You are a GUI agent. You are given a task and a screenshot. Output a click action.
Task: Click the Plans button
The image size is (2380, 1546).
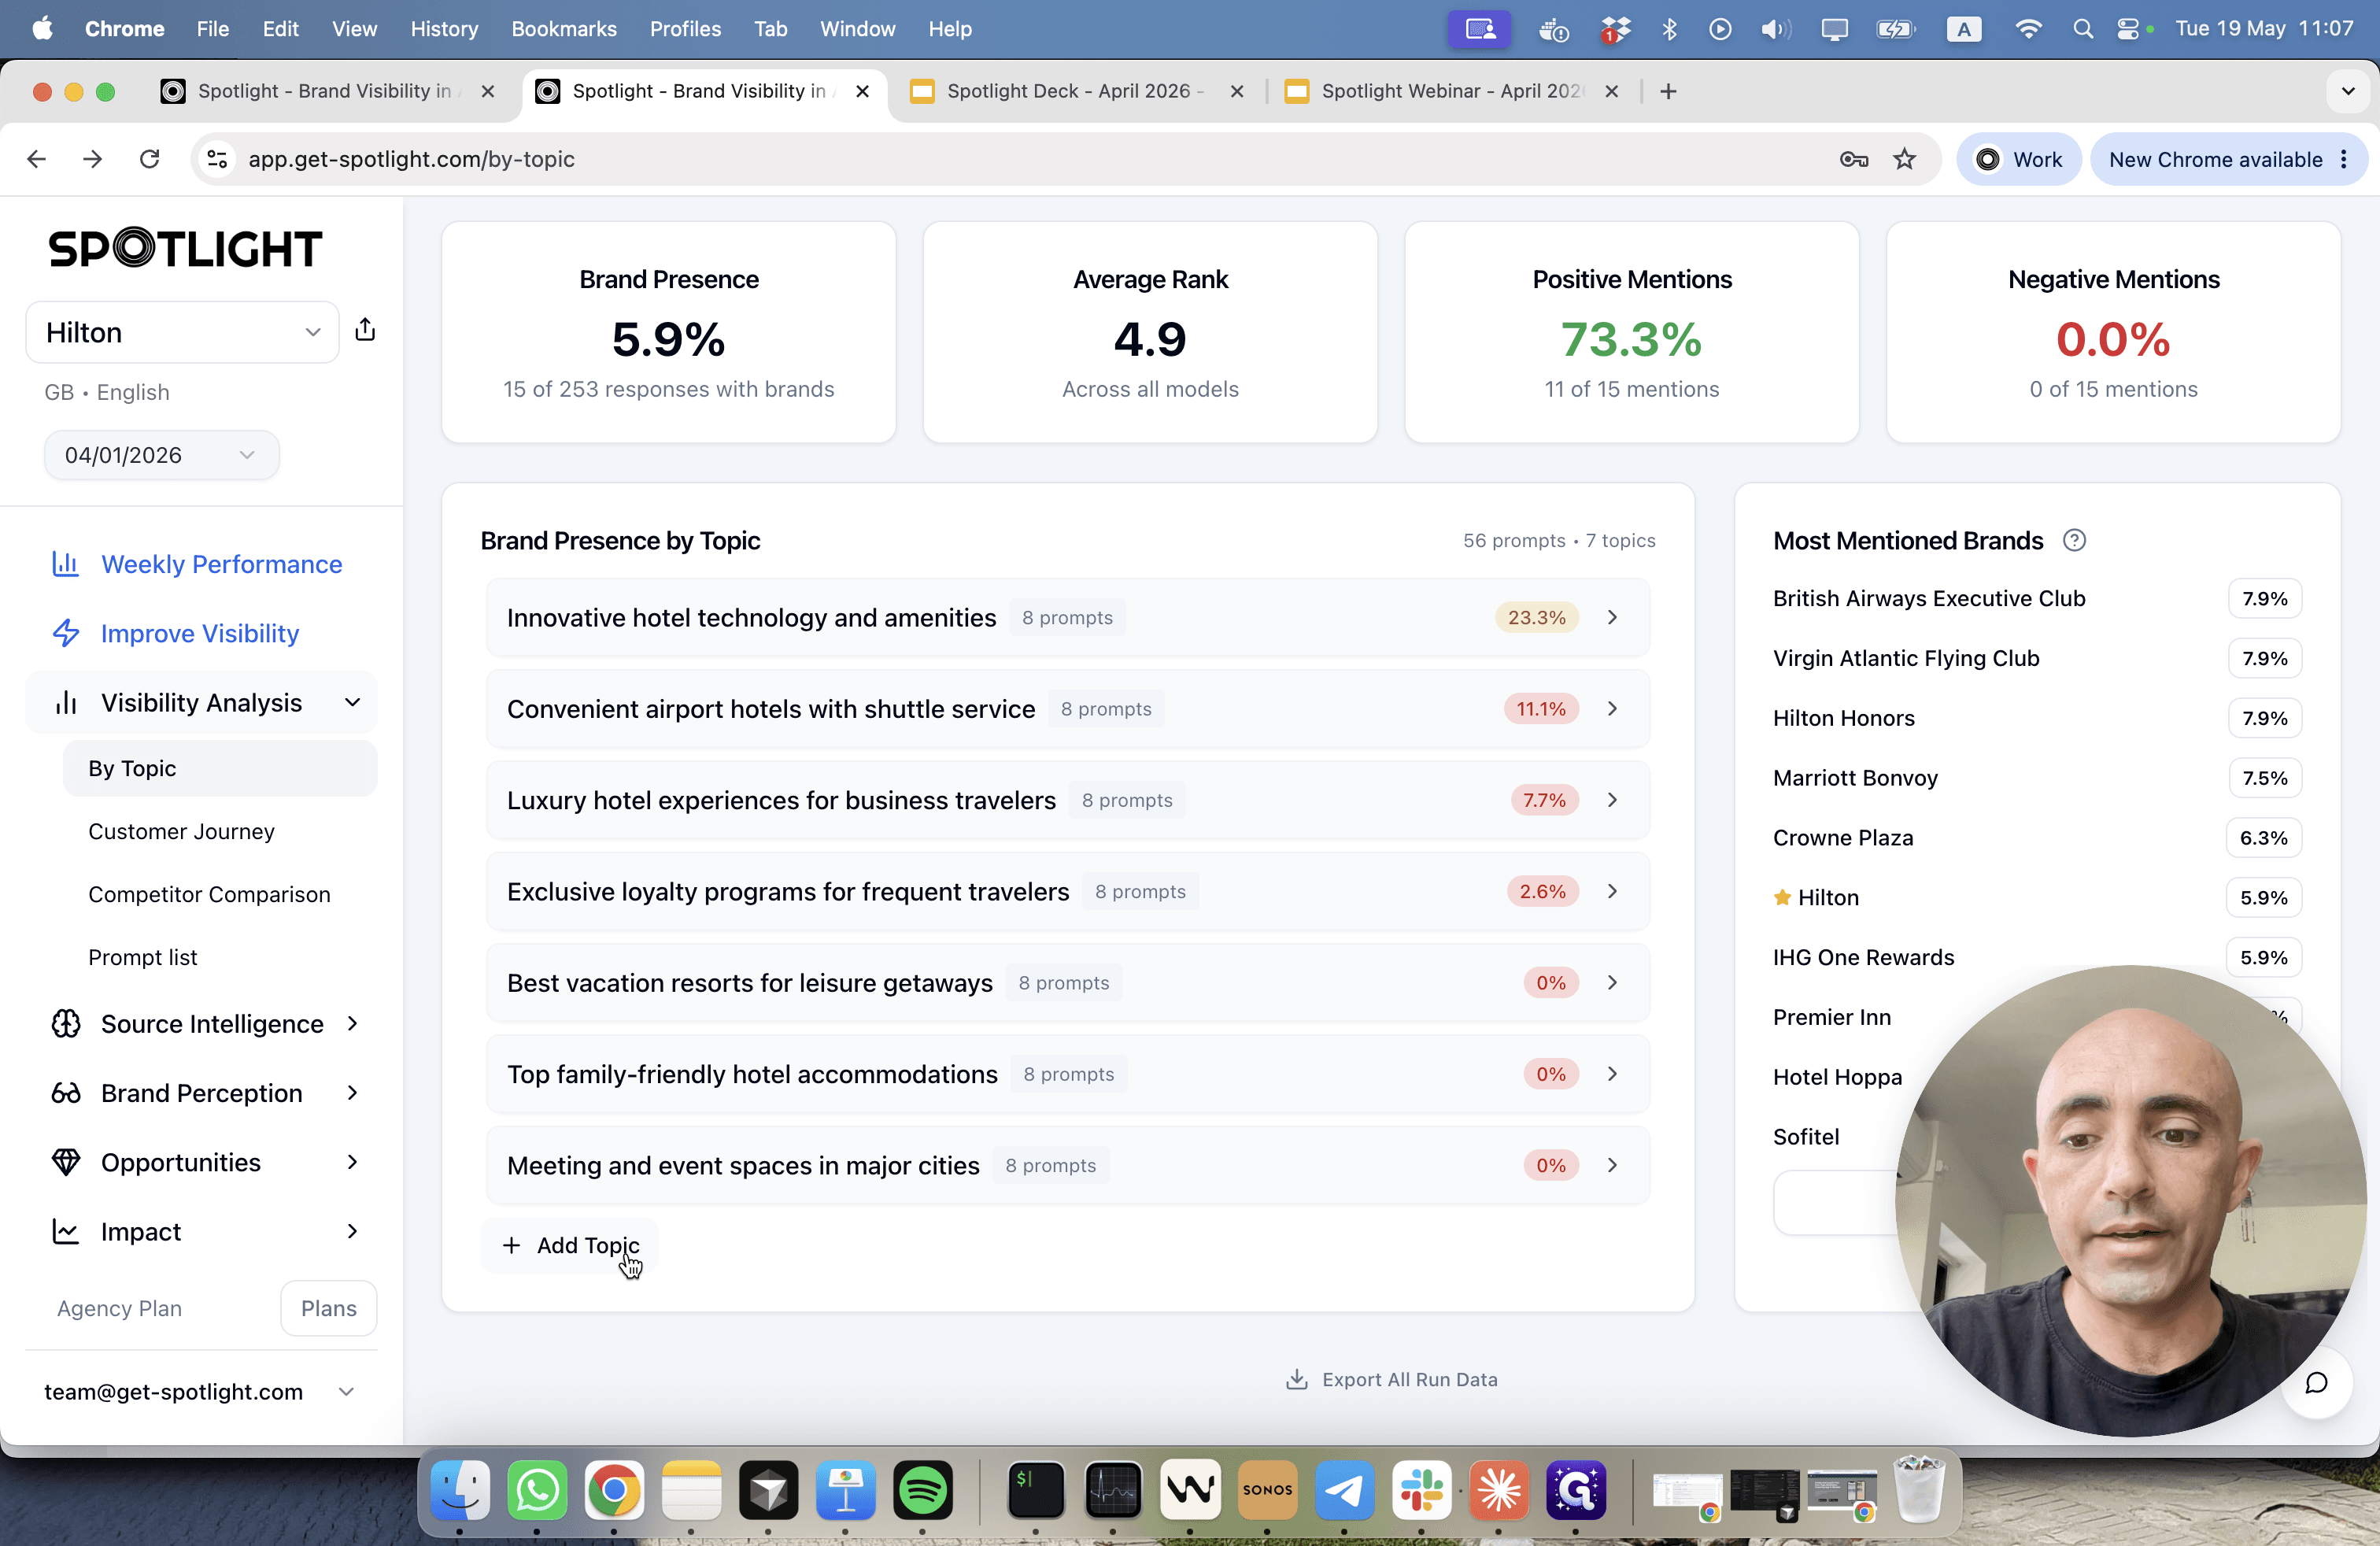(328, 1309)
